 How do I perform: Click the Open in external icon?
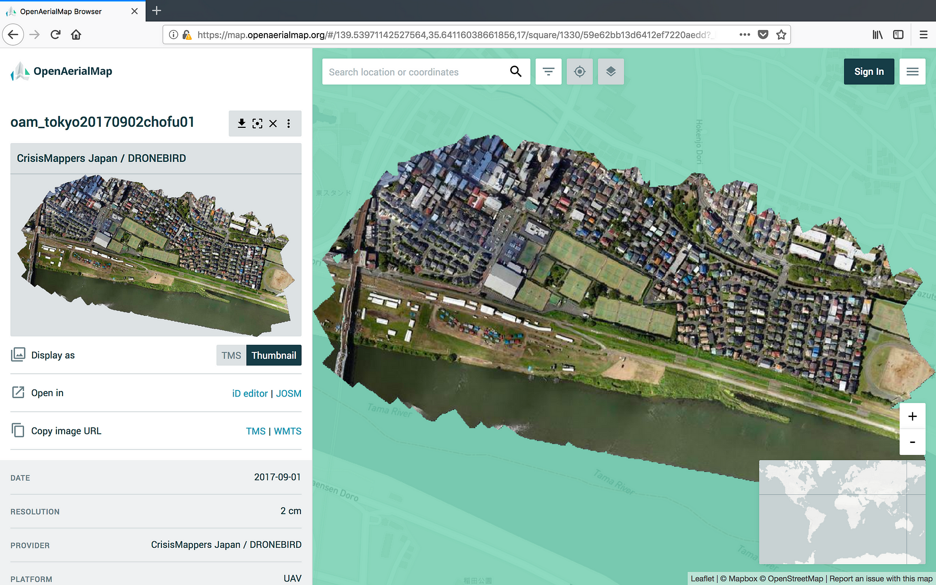click(x=18, y=392)
